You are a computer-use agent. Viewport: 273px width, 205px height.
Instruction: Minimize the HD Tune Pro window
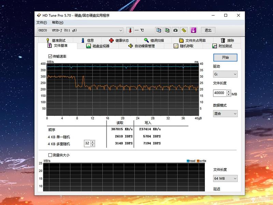pyautogui.click(x=213, y=15)
